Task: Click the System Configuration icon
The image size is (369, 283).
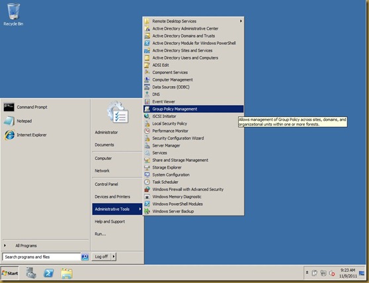Action: click(147, 175)
